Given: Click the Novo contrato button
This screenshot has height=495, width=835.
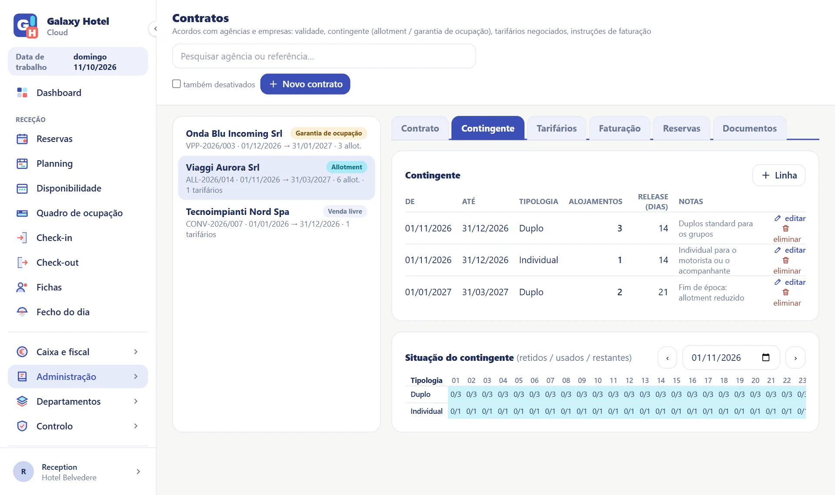Looking at the screenshot, I should point(305,84).
